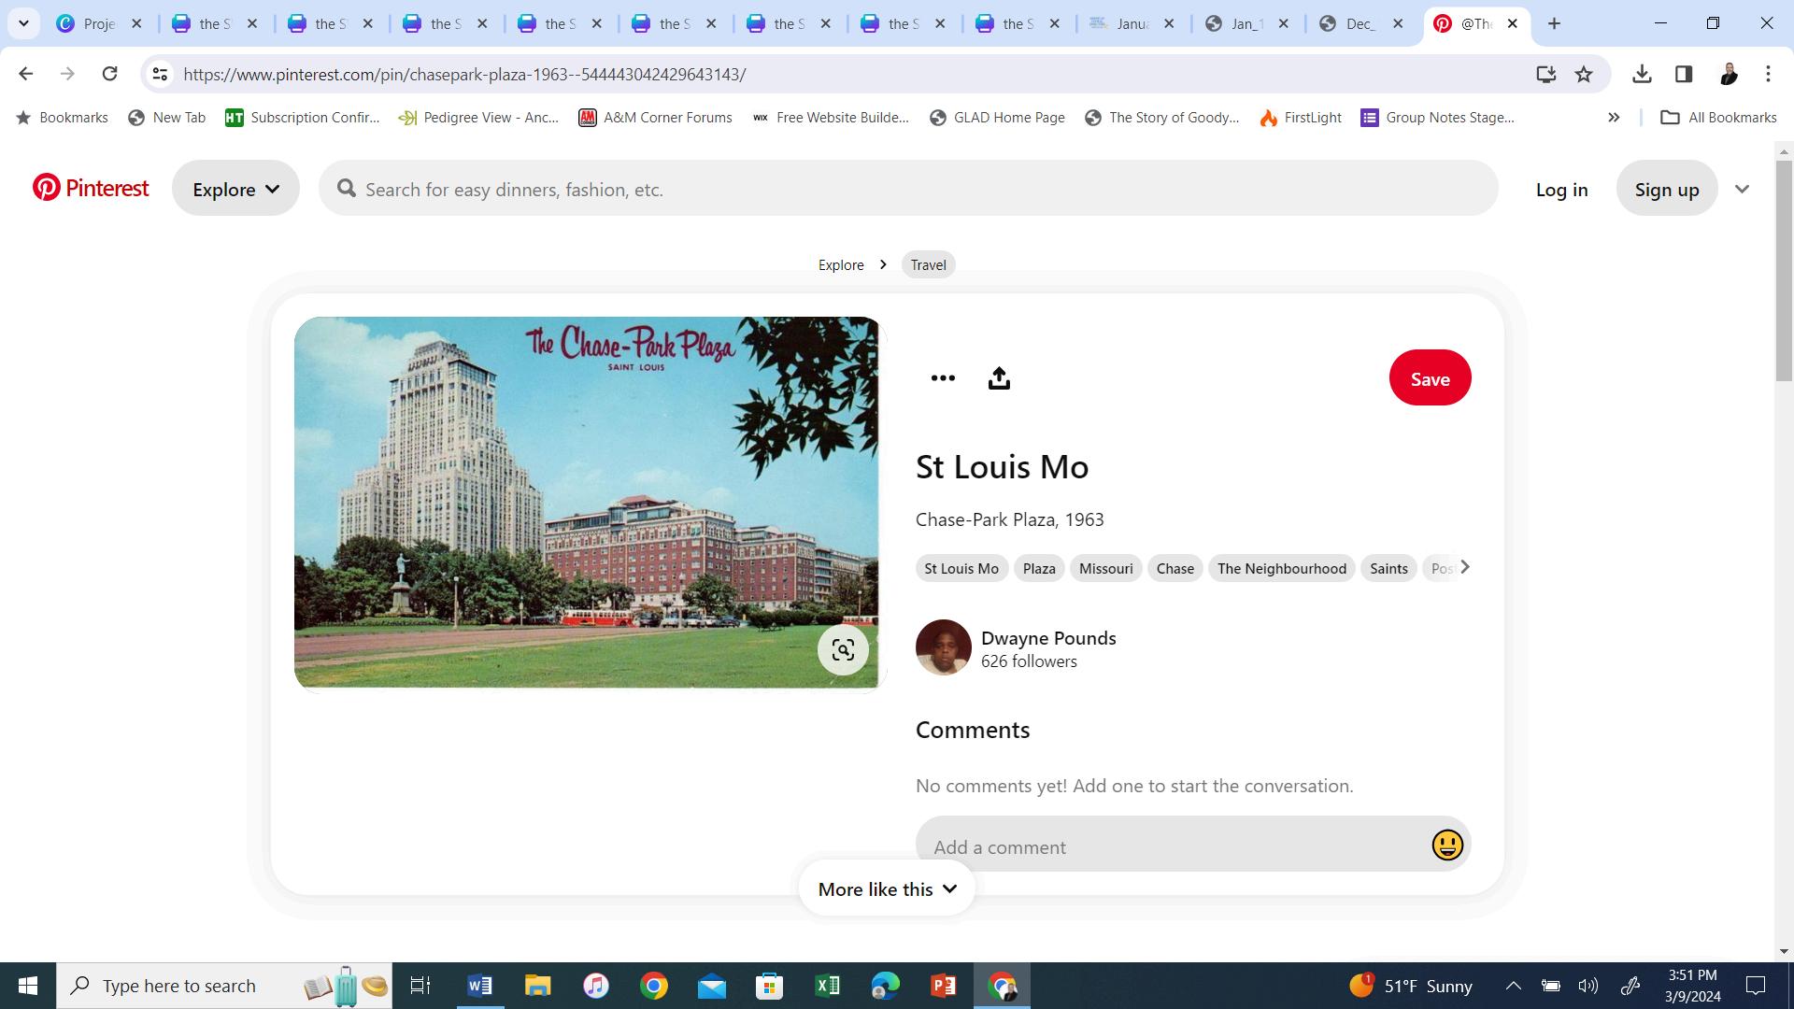Open the Chrome downloads icon

[x=1642, y=74]
